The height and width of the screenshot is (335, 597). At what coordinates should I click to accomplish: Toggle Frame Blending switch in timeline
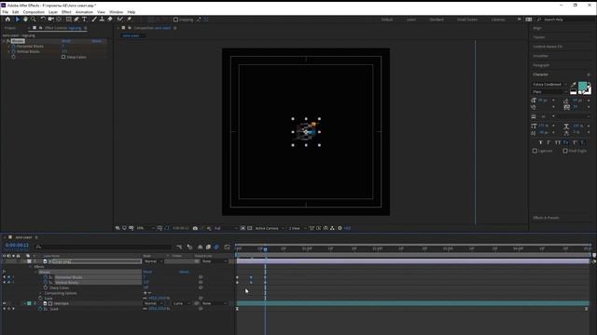208,247
